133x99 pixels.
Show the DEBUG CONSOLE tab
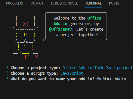pos(64,3)
